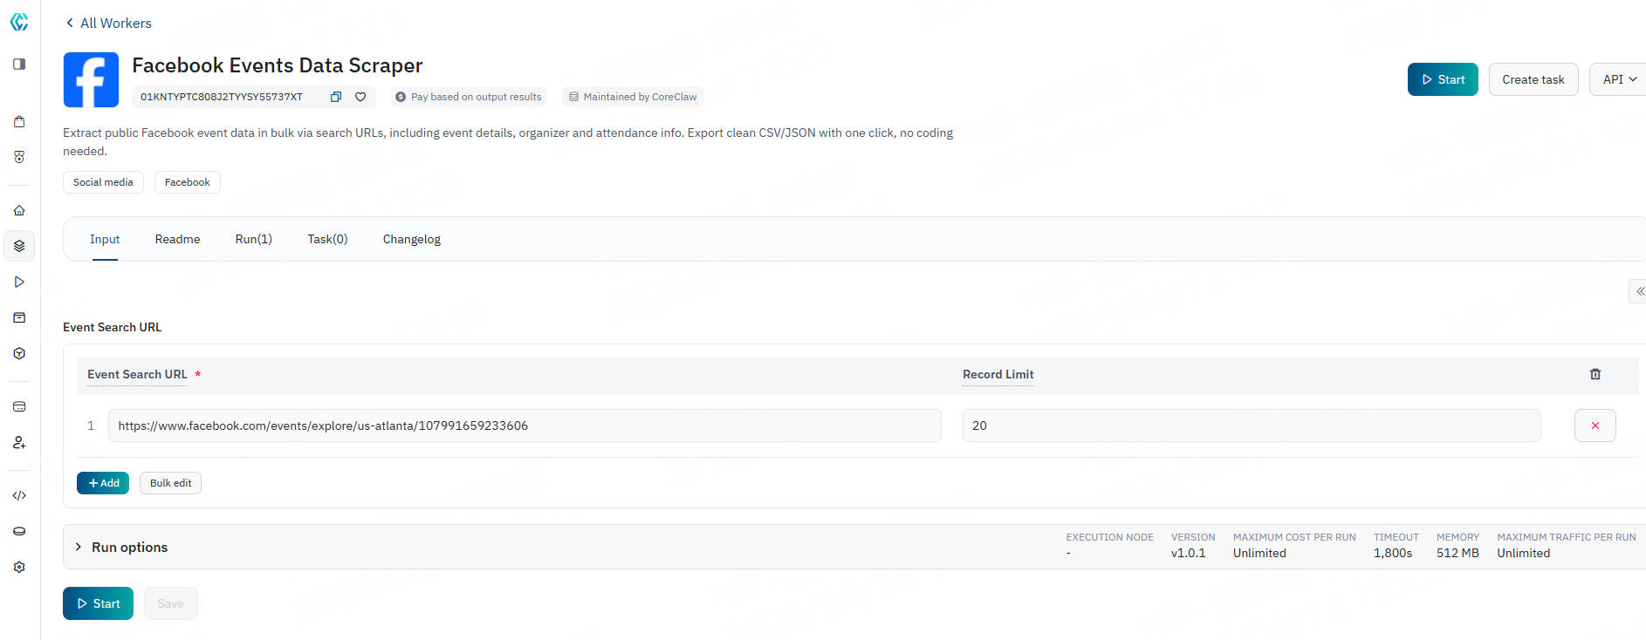
Task: Remove row 1 with the red X
Action: 1595,426
